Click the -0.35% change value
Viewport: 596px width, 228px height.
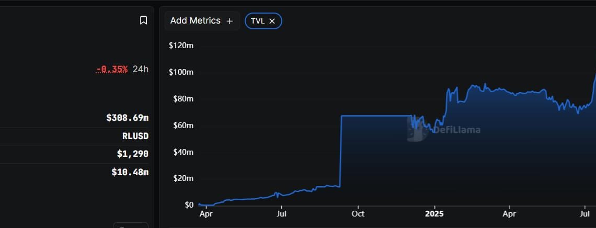tap(112, 69)
